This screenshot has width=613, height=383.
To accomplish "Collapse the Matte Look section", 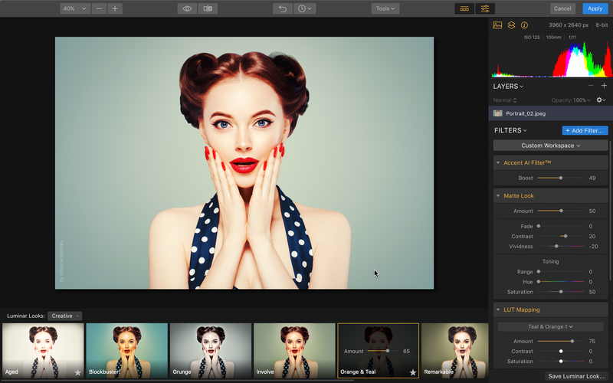I will [x=498, y=196].
